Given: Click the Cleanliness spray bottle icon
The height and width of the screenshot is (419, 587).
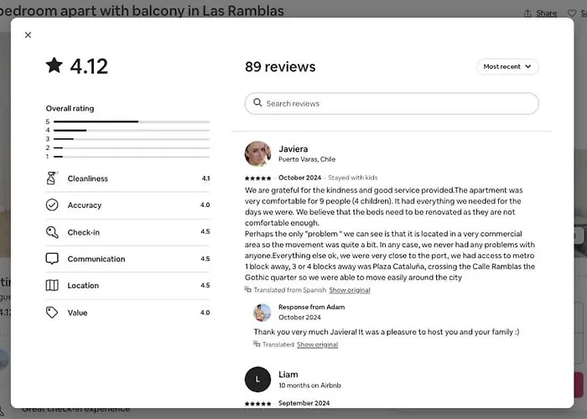Looking at the screenshot, I should 52,178.
